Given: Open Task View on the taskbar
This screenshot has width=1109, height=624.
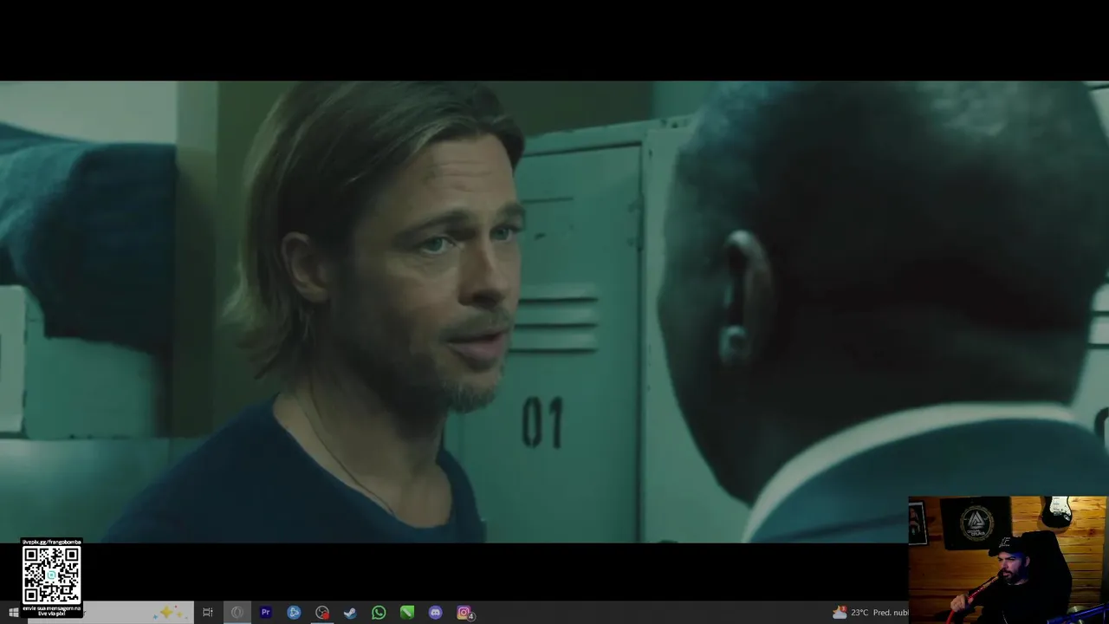Looking at the screenshot, I should [x=208, y=613].
